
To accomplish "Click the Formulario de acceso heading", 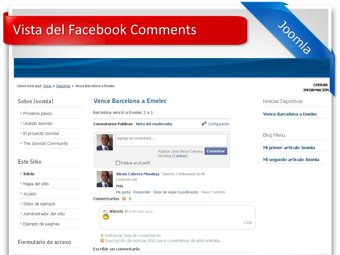I will pos(44,242).
